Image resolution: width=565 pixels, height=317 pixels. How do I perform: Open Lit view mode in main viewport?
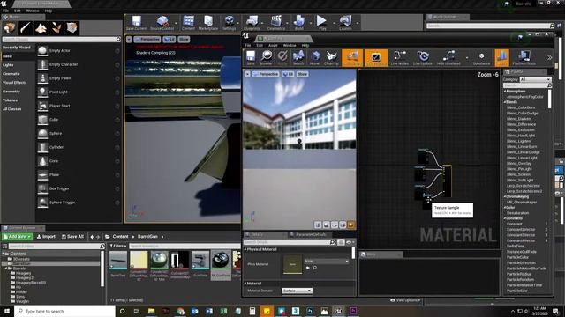coord(169,39)
